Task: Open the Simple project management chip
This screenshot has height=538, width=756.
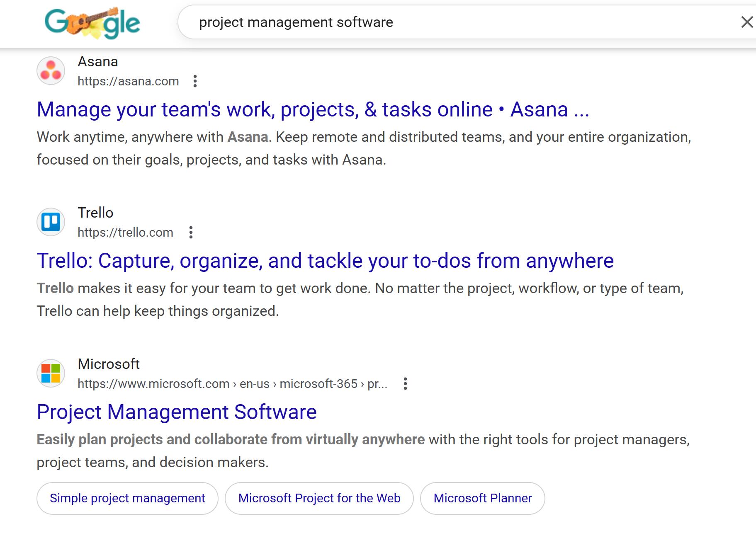Action: tap(127, 498)
